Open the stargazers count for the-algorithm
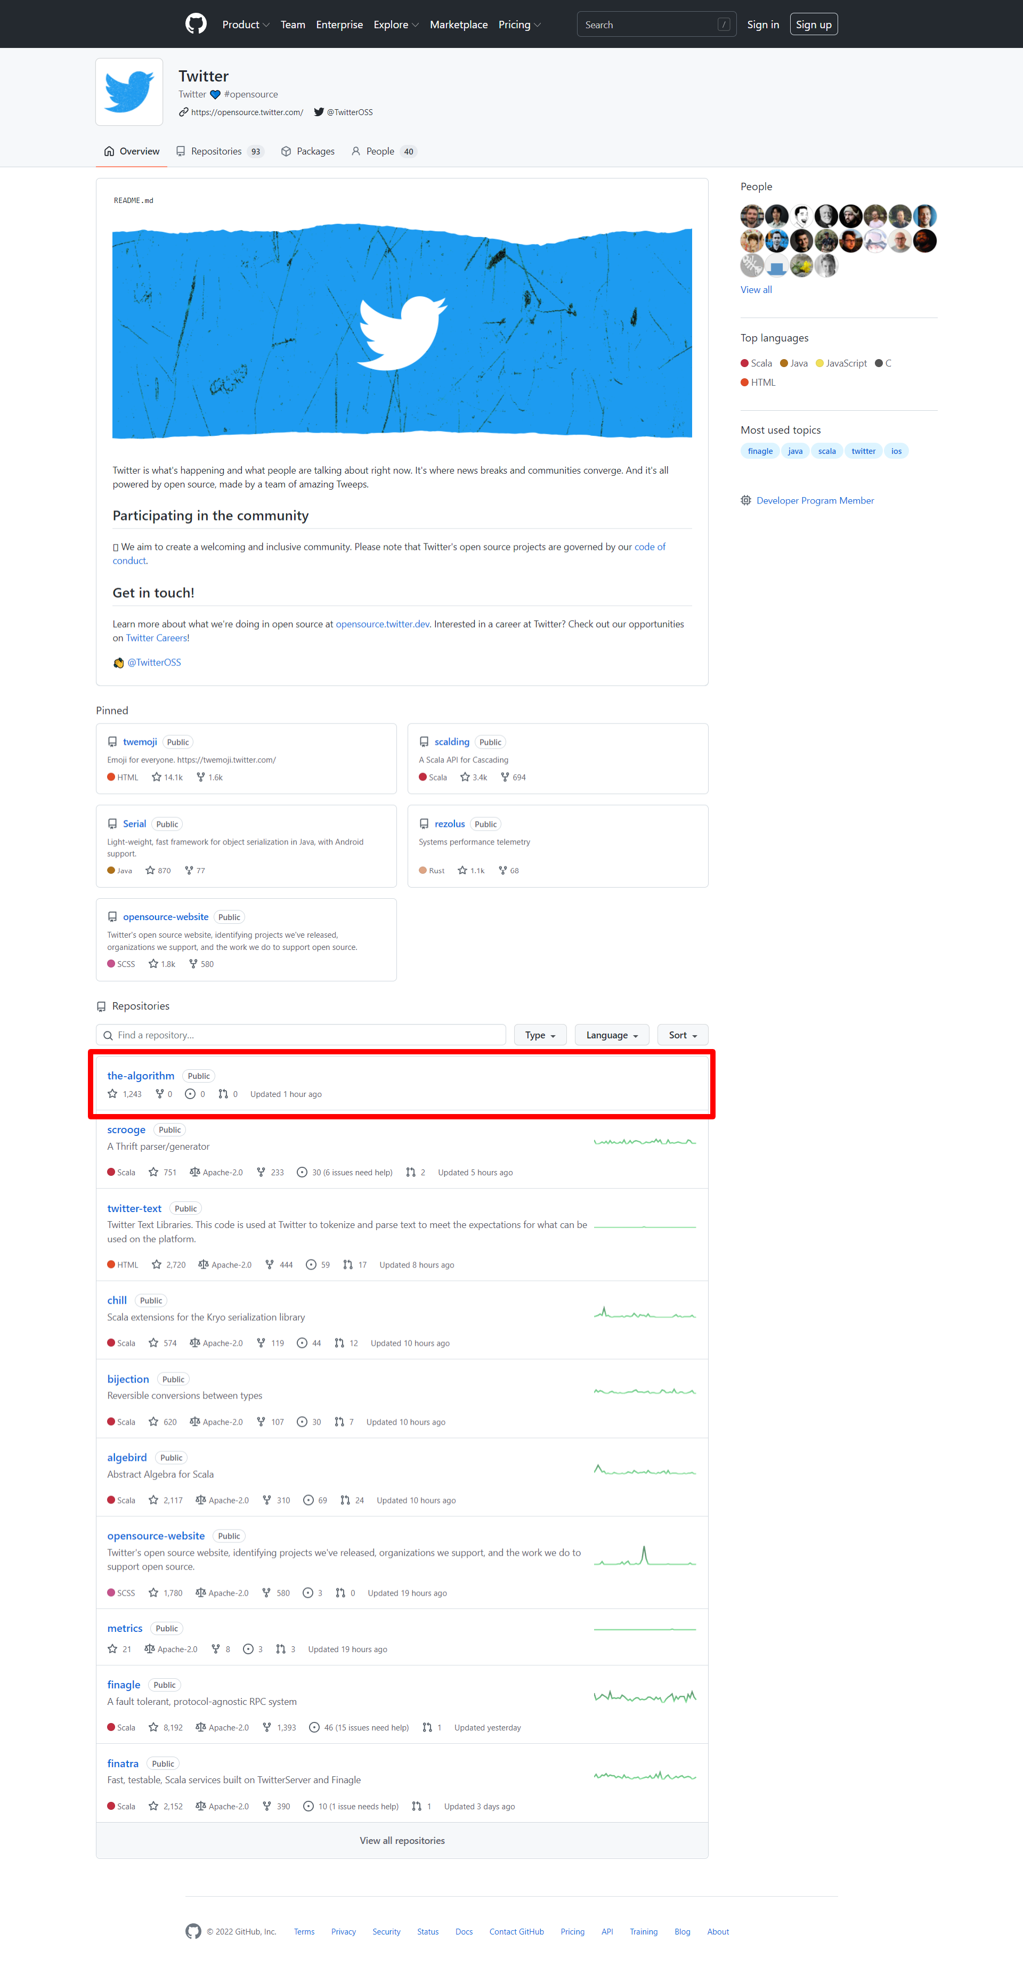Screen dimensions: 1023x1975 125,1094
